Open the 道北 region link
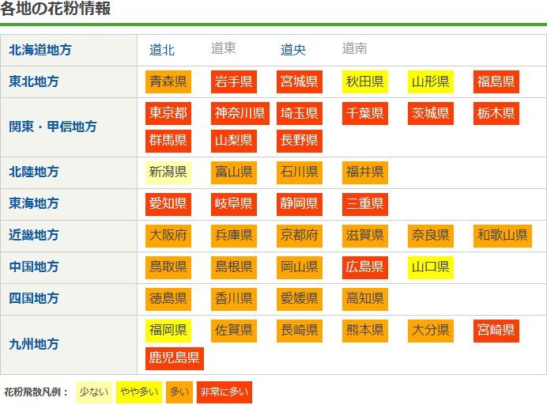This screenshot has height=405, width=547. [x=162, y=50]
